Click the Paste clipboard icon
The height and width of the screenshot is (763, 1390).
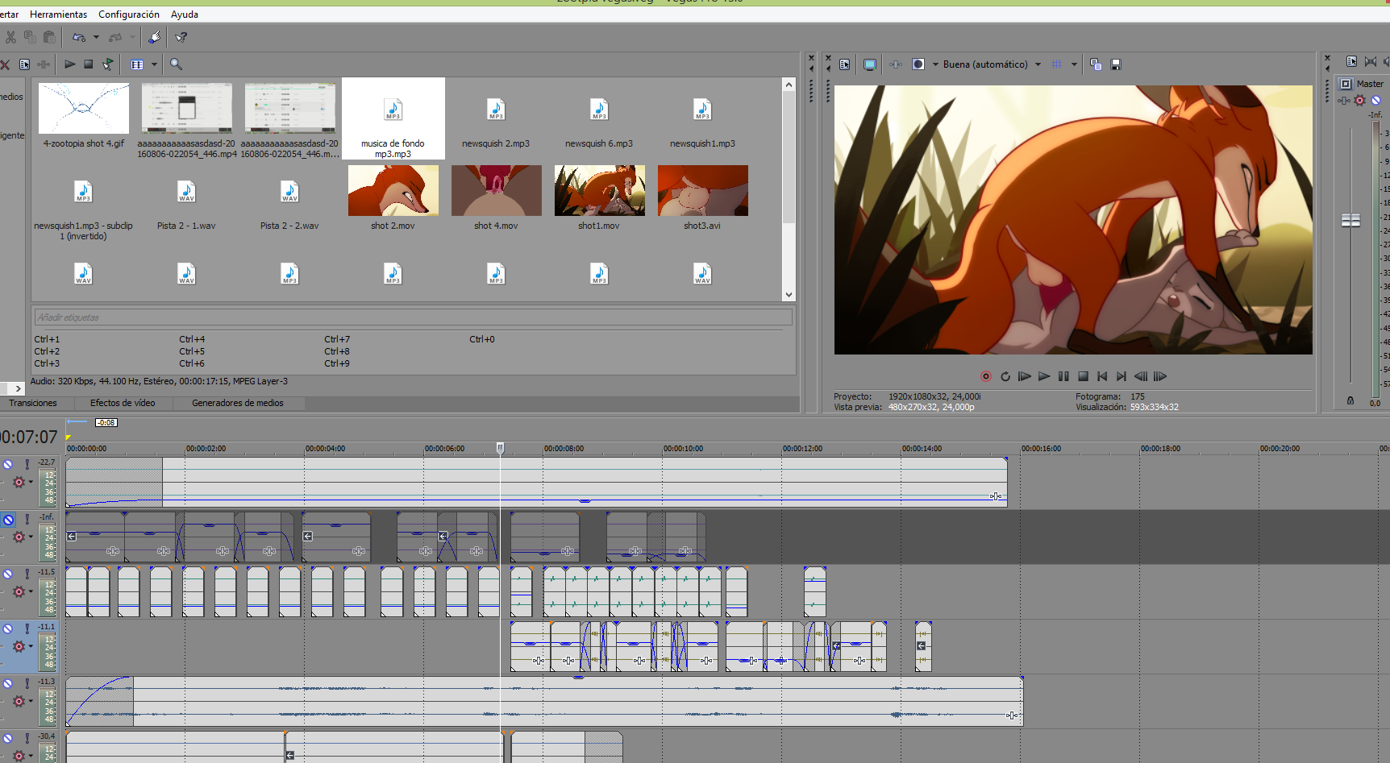point(49,37)
